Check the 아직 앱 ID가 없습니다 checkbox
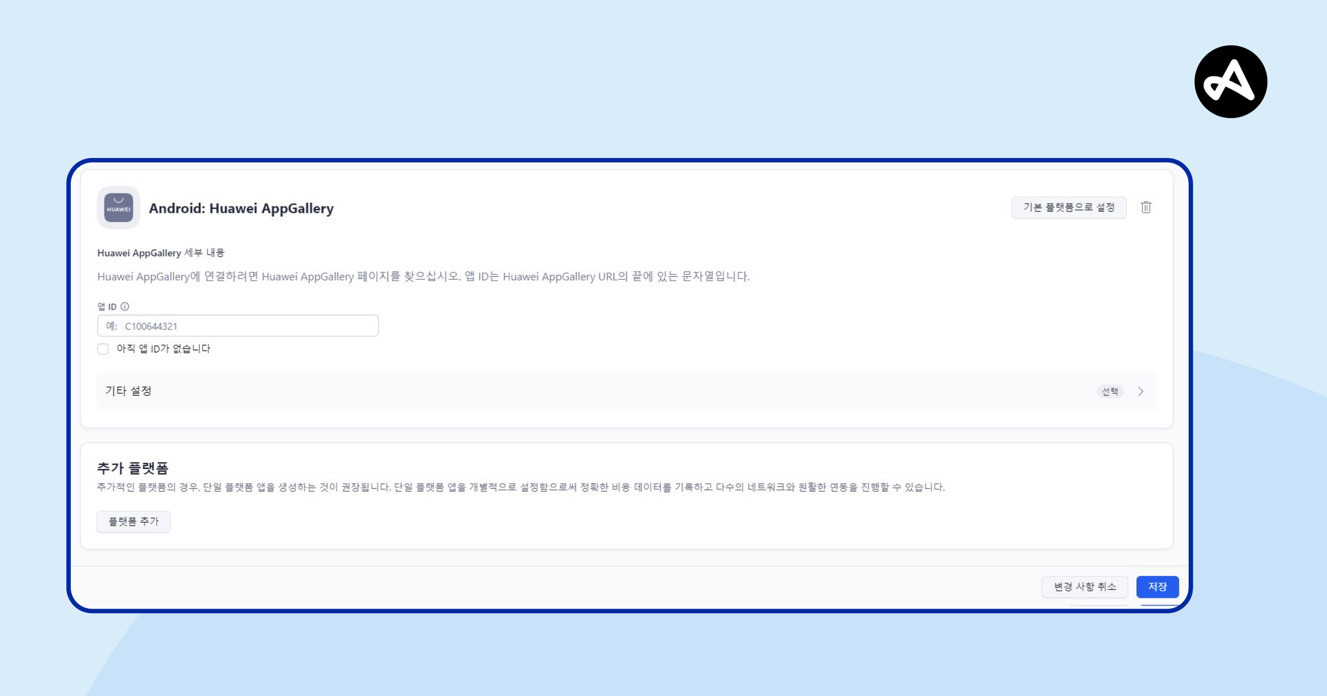This screenshot has width=1327, height=696. pos(103,349)
